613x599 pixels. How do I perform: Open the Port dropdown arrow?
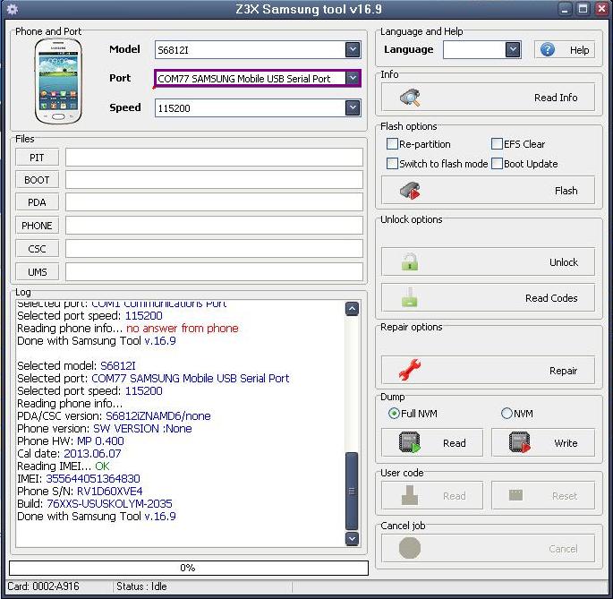(353, 78)
